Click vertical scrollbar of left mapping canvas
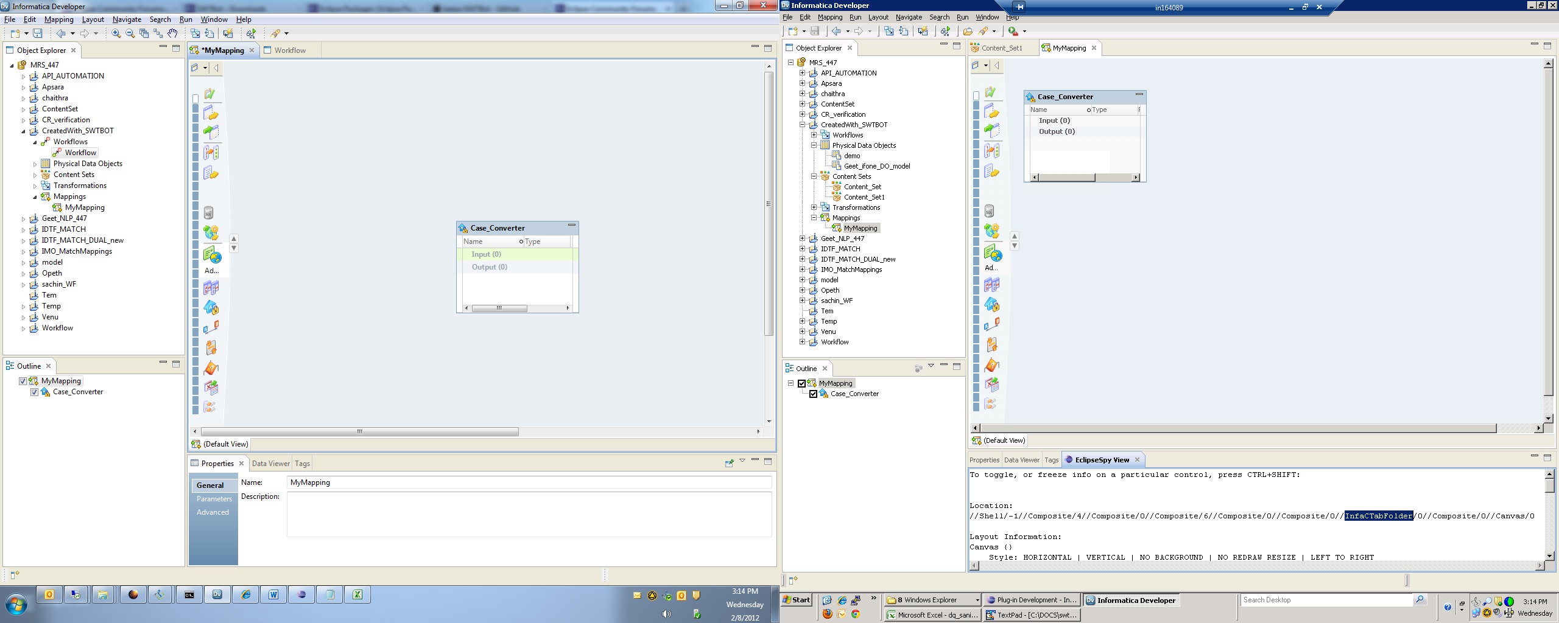Viewport: 1559px width, 623px height. (769, 204)
